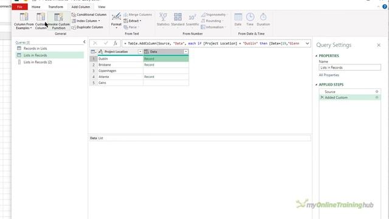Image resolution: width=389 pixels, height=219 pixels.
Task: Click the Project Location data type icon
Action: tap(101, 52)
